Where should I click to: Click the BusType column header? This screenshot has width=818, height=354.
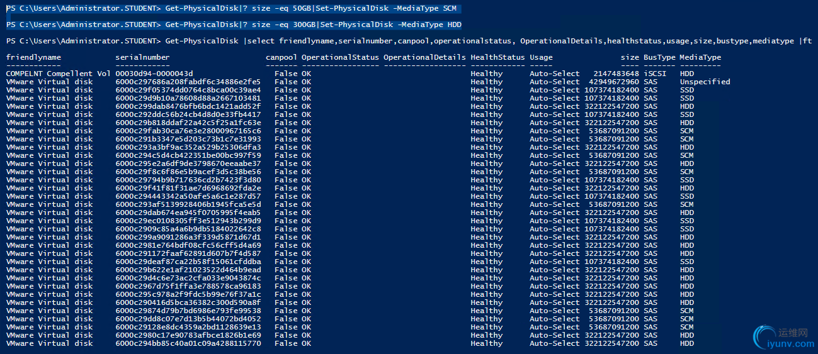[x=659, y=57]
